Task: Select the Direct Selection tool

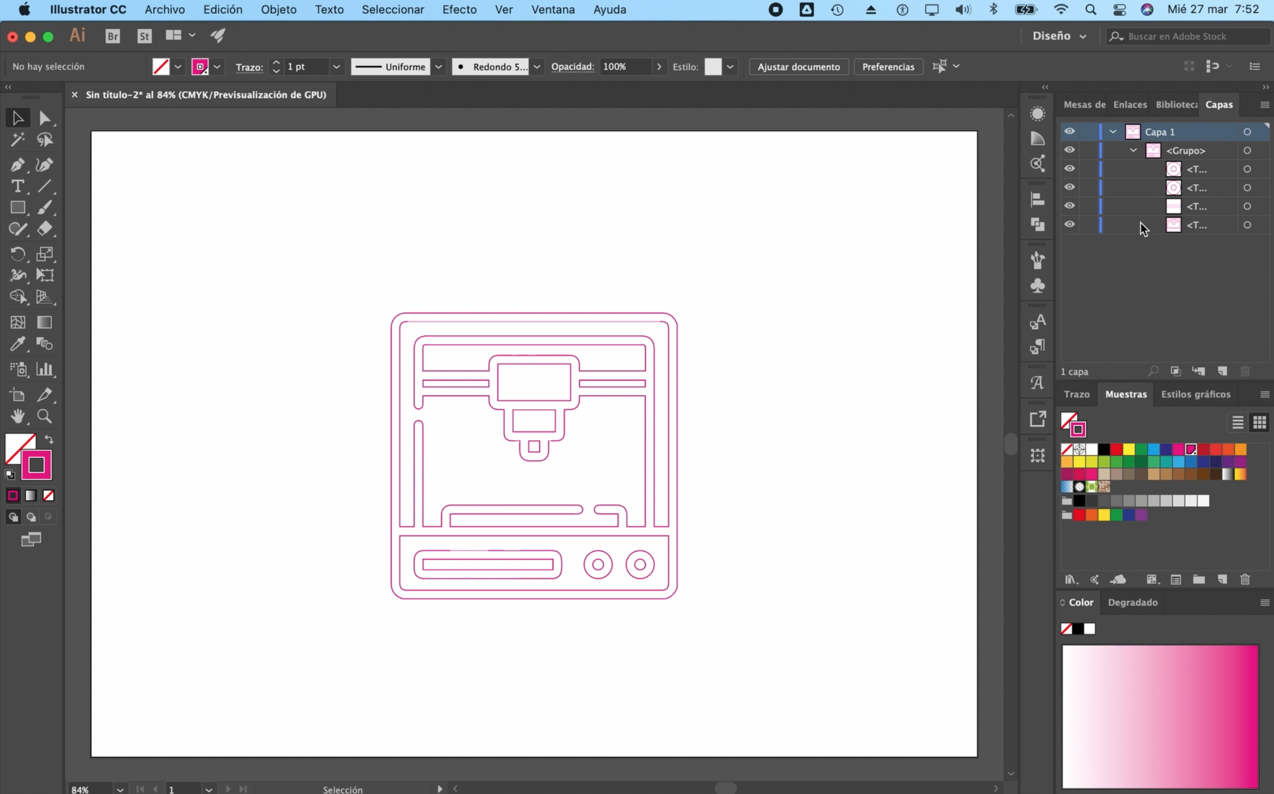Action: 45,118
